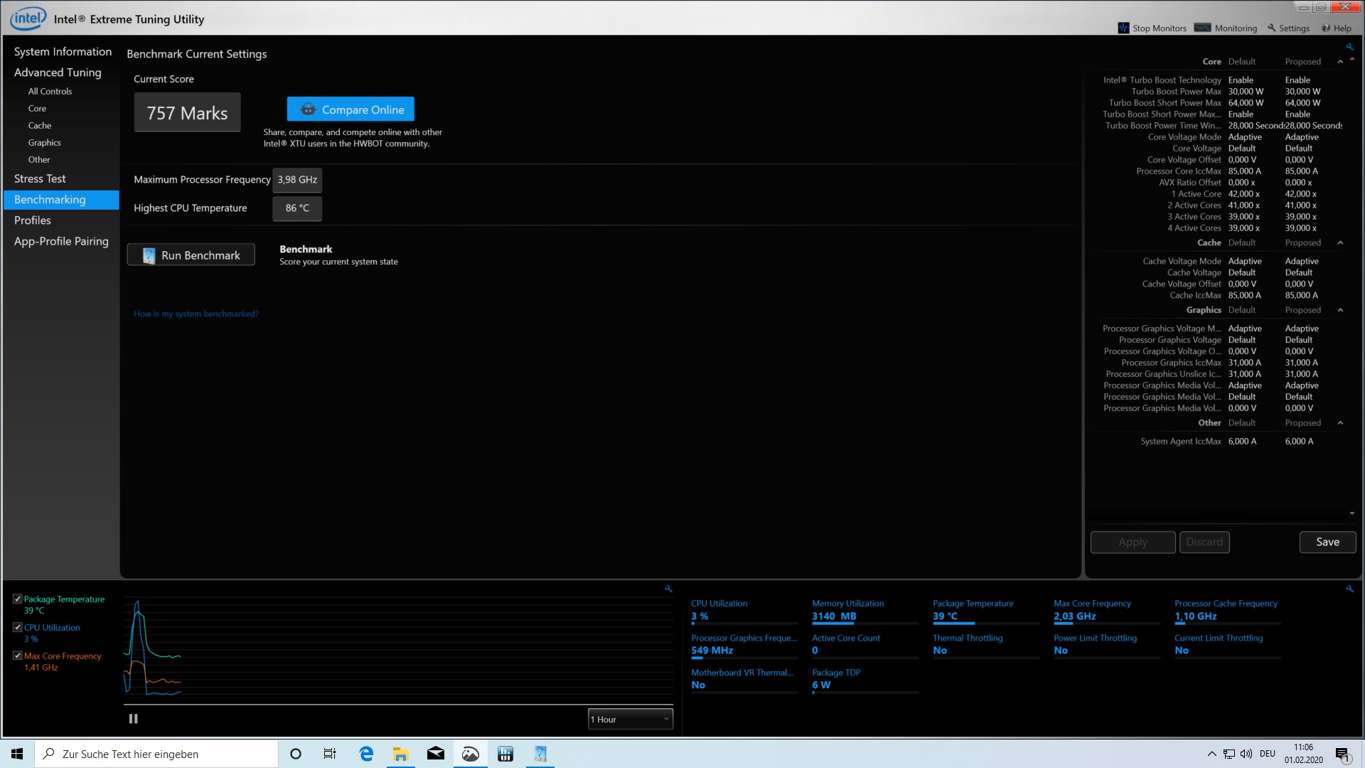Image resolution: width=1365 pixels, height=768 pixels.
Task: Open the 1 Hour time range dropdown
Action: click(x=630, y=720)
